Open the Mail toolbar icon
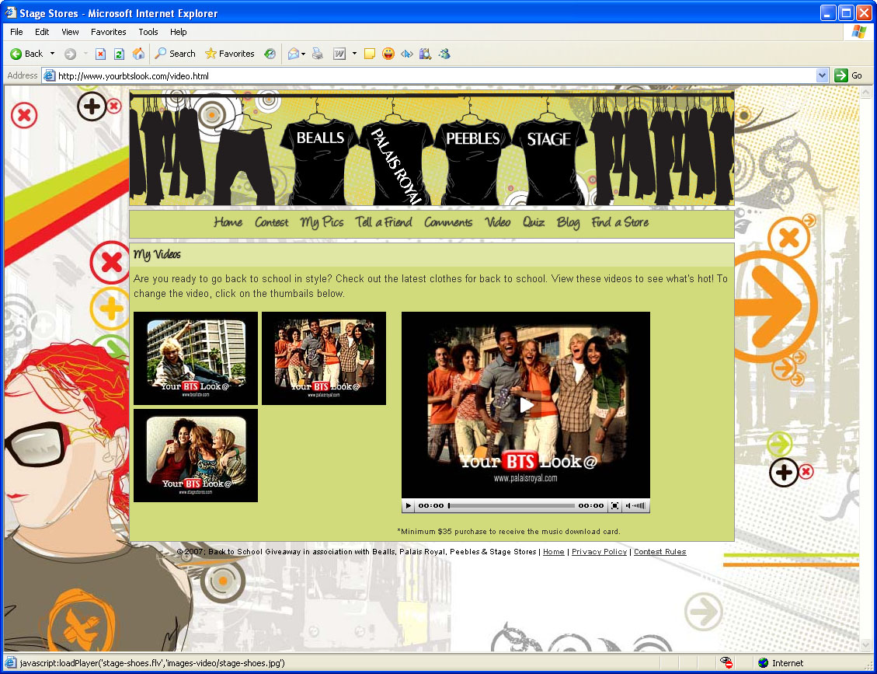Image resolution: width=877 pixels, height=674 pixels. [294, 54]
